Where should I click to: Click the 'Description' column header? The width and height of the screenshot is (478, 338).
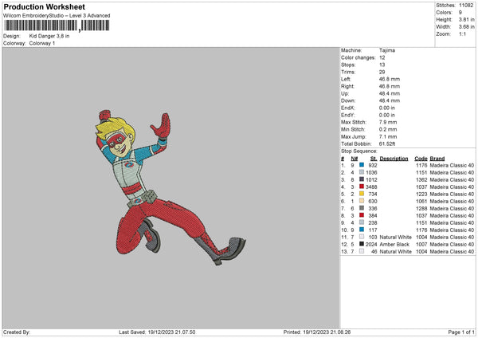coord(394,159)
